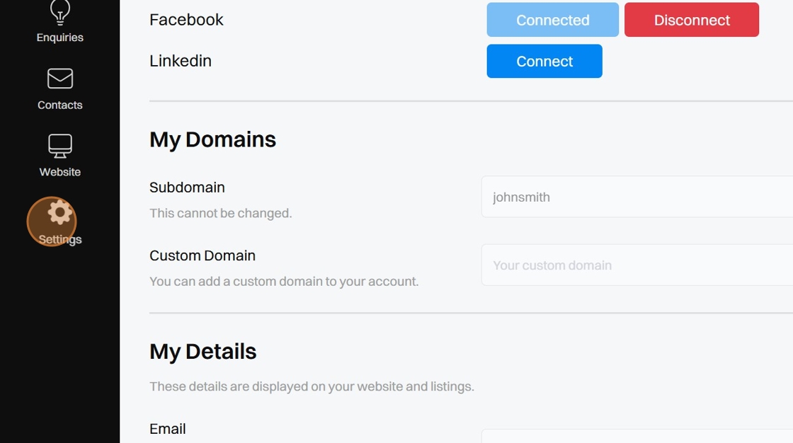The height and width of the screenshot is (443, 793).
Task: Click the Custom Domain label
Action: click(x=202, y=255)
